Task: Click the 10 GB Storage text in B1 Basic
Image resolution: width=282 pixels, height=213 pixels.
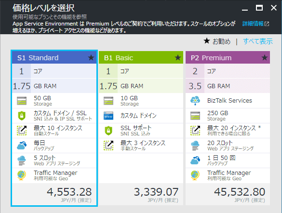Action: coord(130,101)
